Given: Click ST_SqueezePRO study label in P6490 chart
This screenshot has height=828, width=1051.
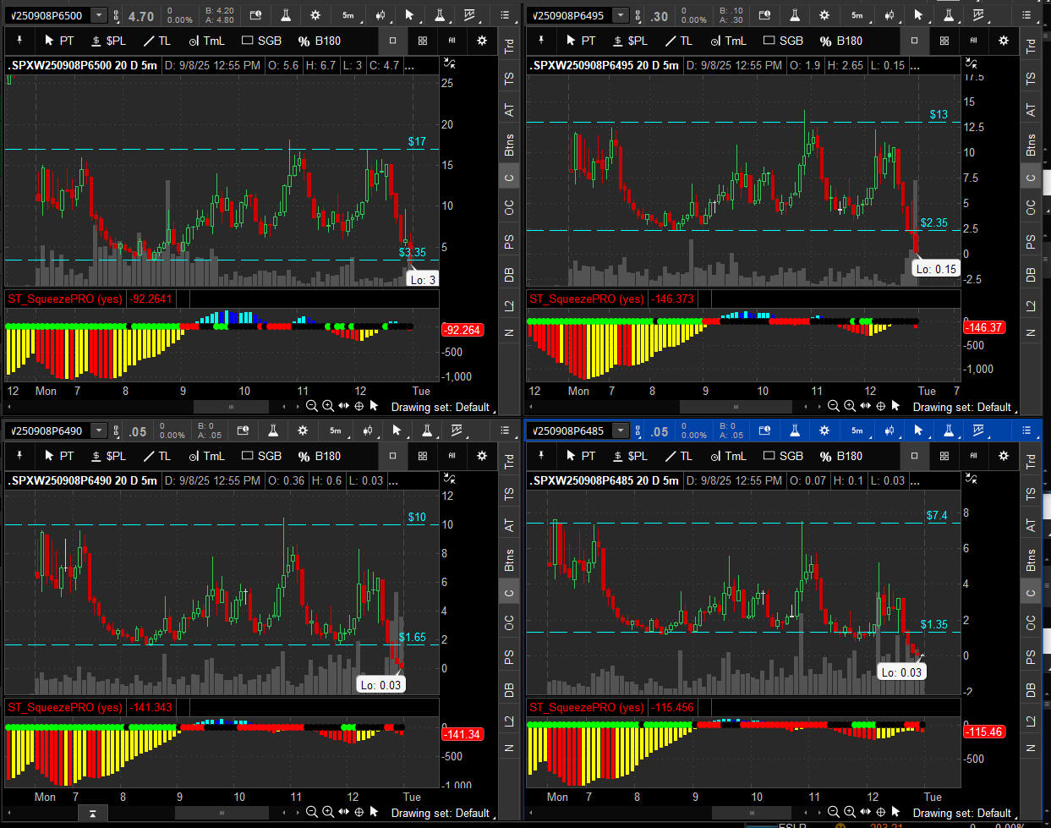Looking at the screenshot, I should click(64, 707).
